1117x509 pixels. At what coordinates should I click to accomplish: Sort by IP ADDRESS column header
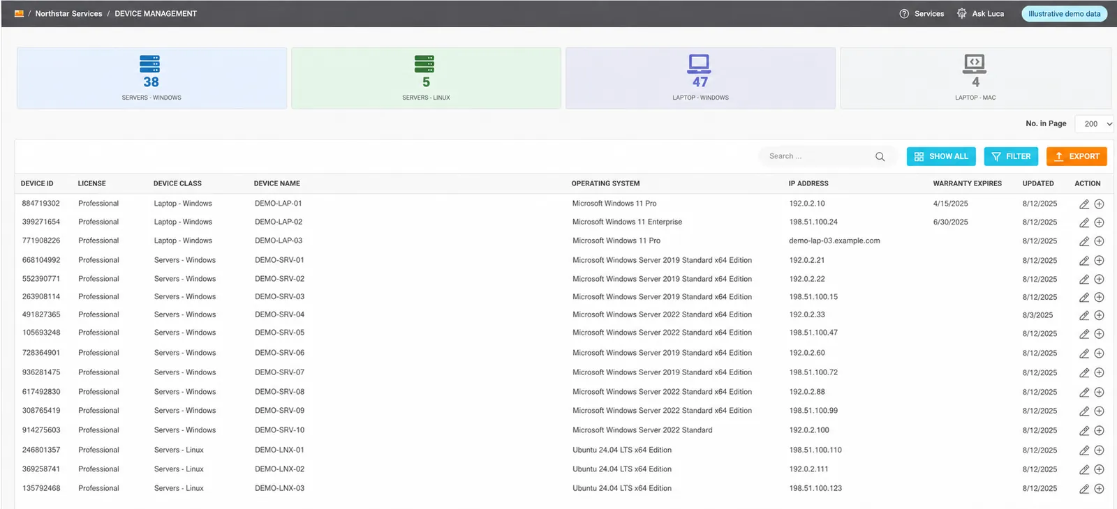[808, 183]
